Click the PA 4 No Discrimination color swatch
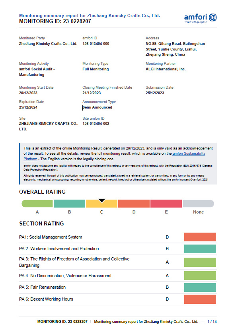This screenshot has width=232, height=336. tap(200, 276)
